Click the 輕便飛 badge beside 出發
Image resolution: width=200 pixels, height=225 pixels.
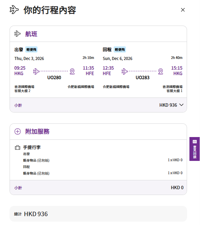(x=31, y=49)
